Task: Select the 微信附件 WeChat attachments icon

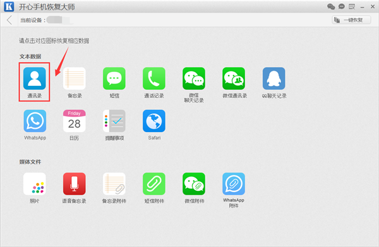Action: 194,184
